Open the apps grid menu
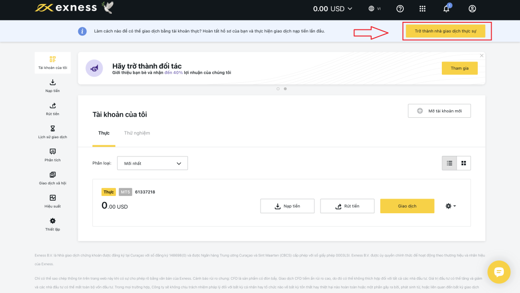 [422, 9]
